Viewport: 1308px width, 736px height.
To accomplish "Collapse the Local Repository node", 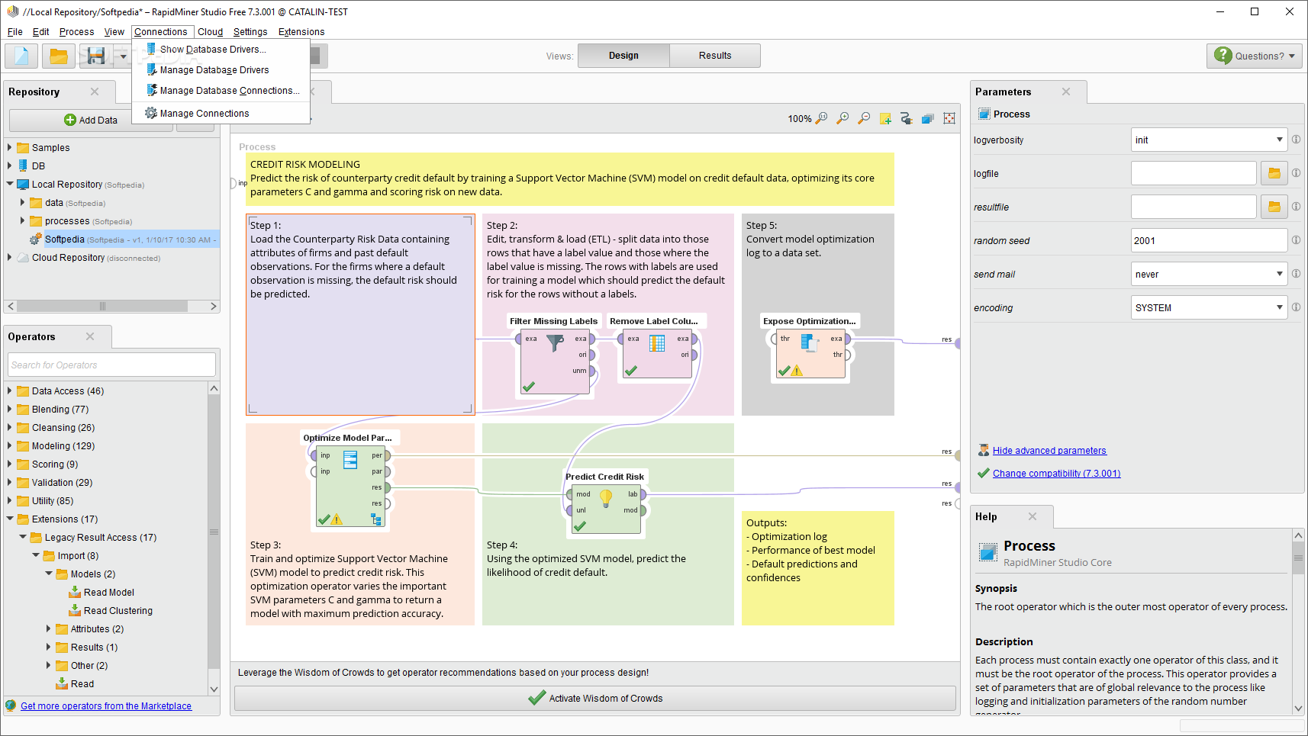I will coord(9,184).
